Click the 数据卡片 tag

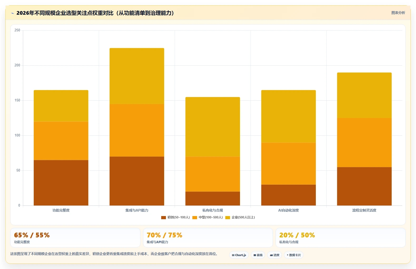(294, 255)
